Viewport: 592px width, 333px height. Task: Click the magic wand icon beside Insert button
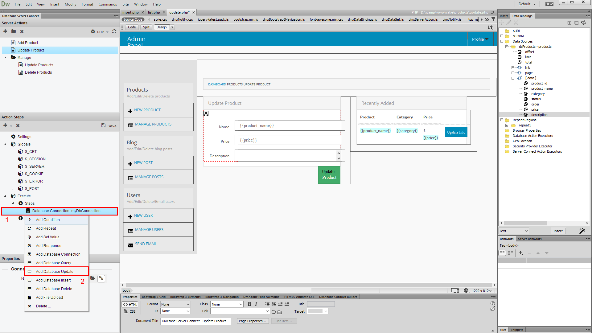click(x=582, y=231)
